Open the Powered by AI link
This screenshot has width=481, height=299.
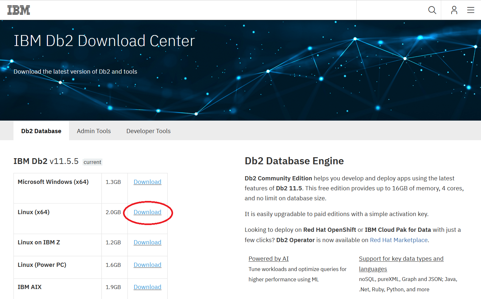click(x=268, y=258)
